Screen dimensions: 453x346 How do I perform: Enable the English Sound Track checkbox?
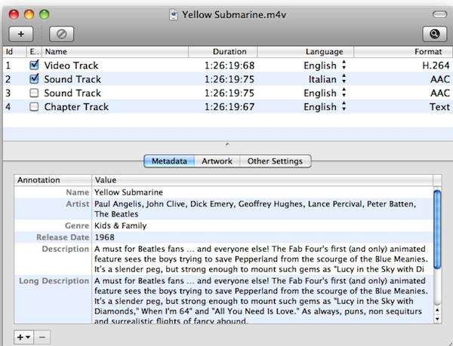tap(34, 93)
